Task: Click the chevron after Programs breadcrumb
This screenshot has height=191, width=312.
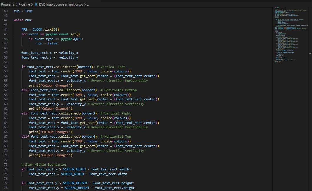Action: tap(16, 4)
